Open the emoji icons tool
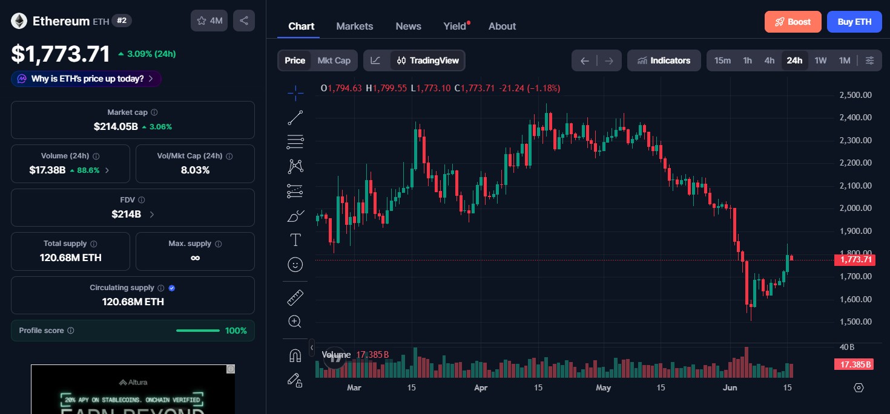Screen dimensions: 890x414 pyautogui.click(x=295, y=265)
